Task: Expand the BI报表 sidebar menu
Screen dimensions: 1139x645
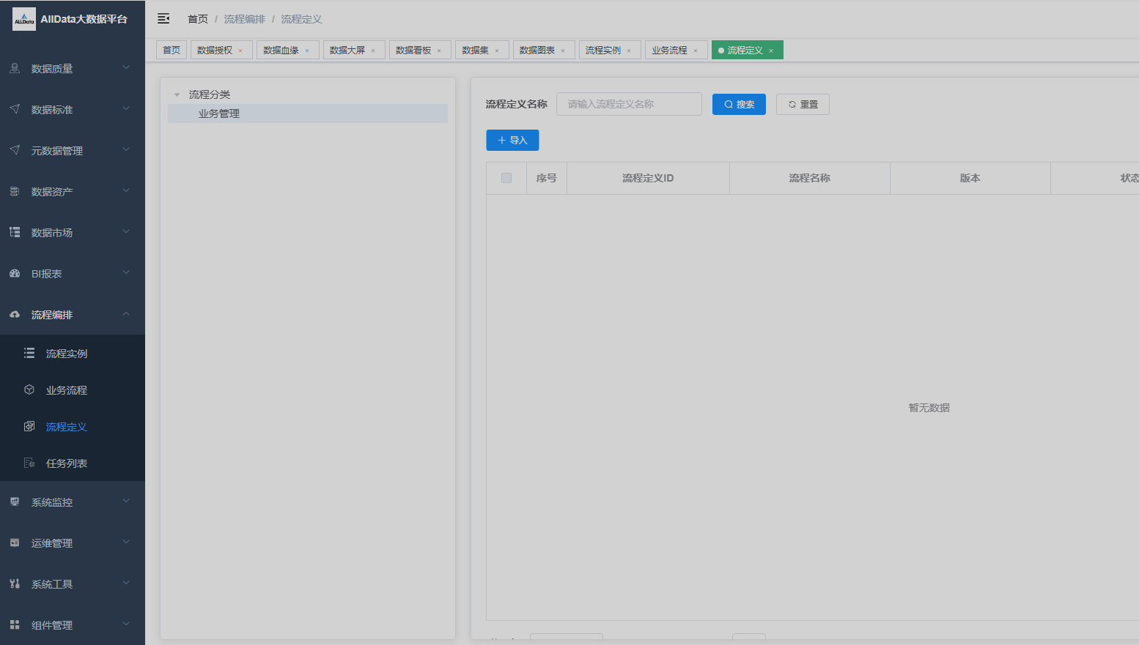Action: coord(72,274)
